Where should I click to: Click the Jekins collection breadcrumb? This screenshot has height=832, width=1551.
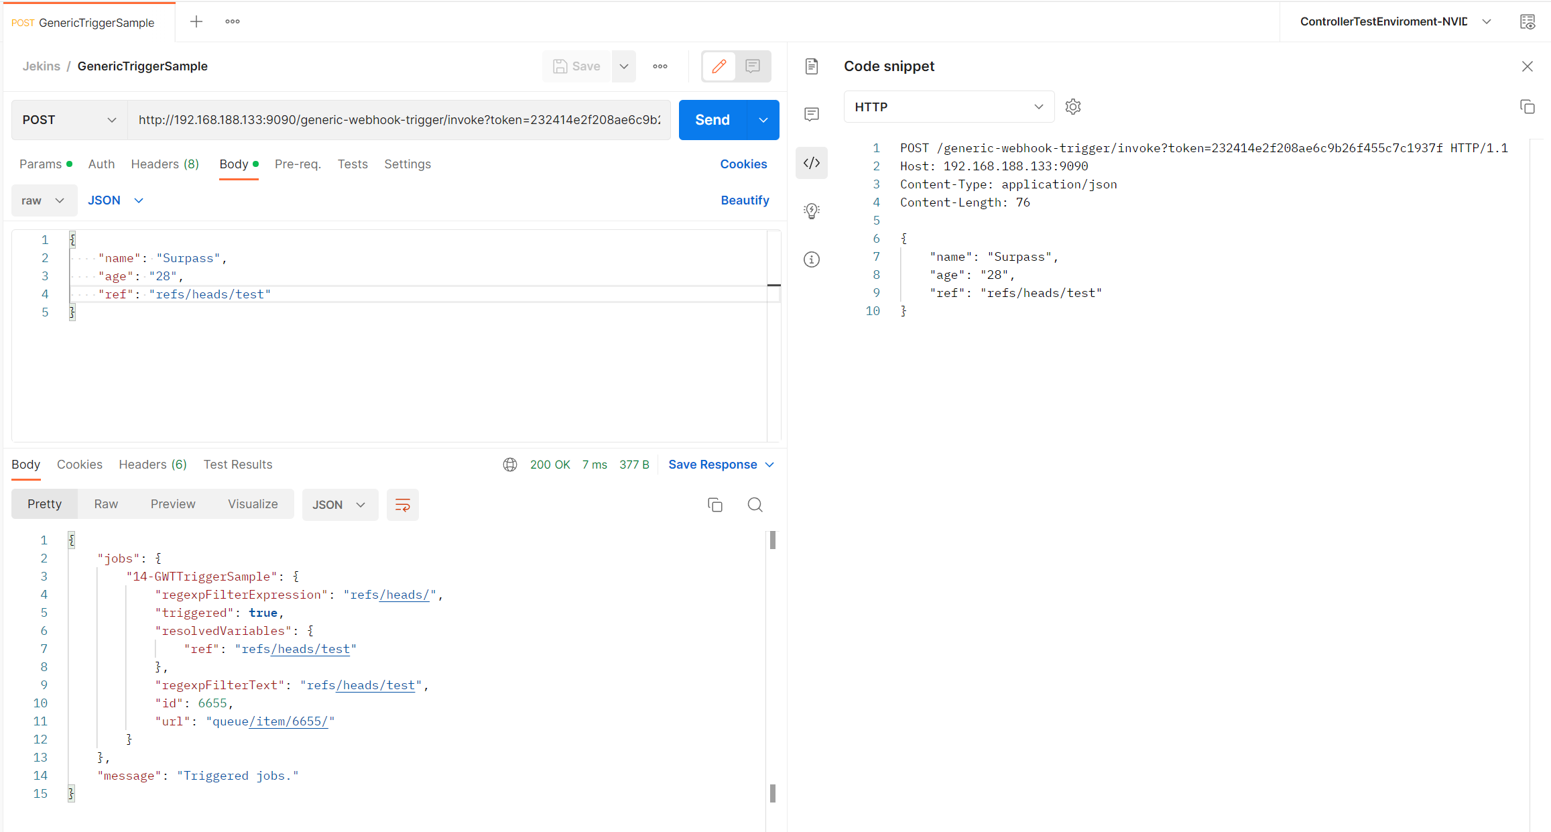(42, 66)
